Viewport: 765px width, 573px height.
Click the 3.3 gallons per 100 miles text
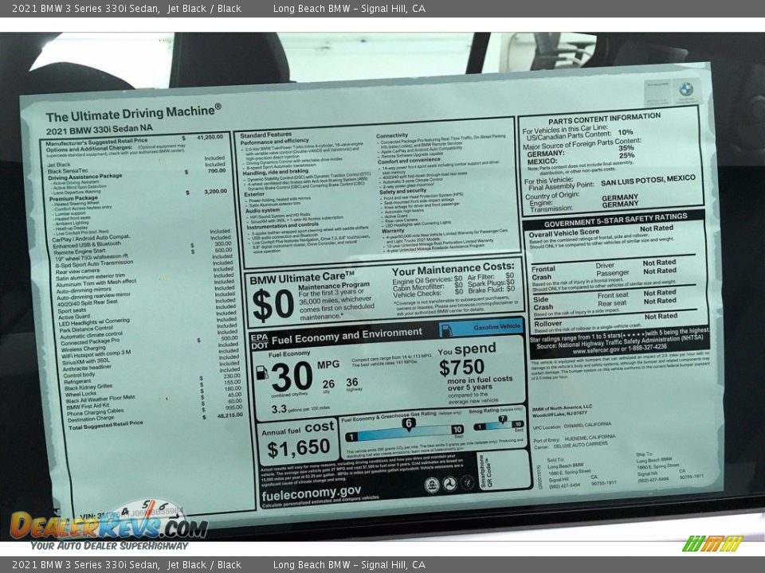pyautogui.click(x=300, y=409)
